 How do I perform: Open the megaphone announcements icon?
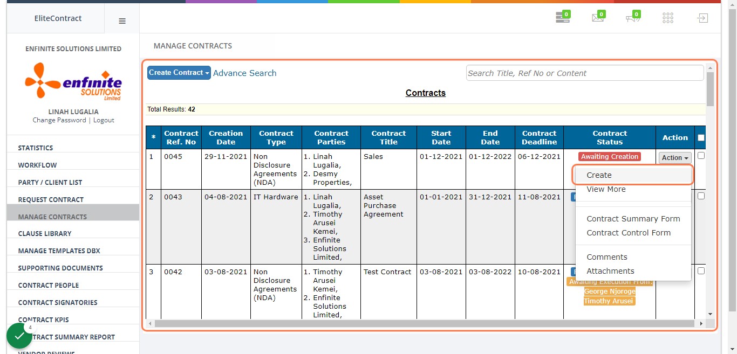[x=633, y=17]
